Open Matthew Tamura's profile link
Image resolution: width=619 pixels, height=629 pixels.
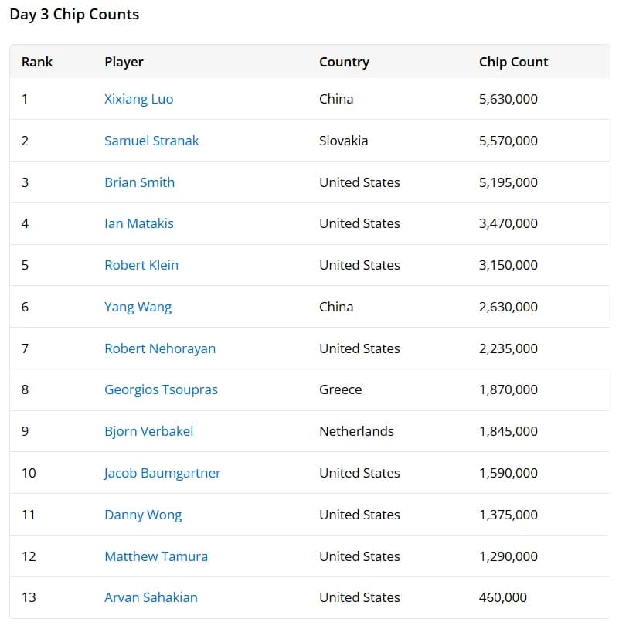click(x=156, y=556)
